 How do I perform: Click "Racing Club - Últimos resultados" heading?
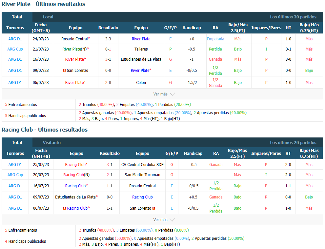45,130
